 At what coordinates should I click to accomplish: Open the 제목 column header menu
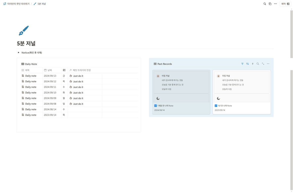(31, 70)
